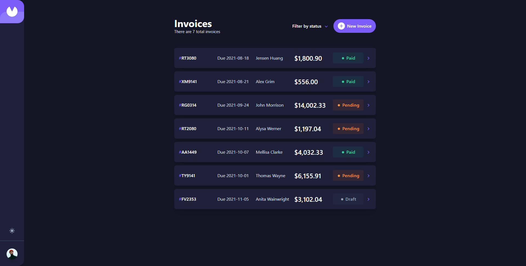Image resolution: width=526 pixels, height=266 pixels.
Task: Open the user avatar at sidebar bottom
Action: coord(12,254)
